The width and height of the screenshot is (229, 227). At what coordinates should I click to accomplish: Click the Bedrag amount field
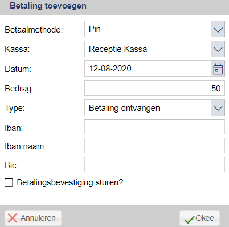[154, 88]
